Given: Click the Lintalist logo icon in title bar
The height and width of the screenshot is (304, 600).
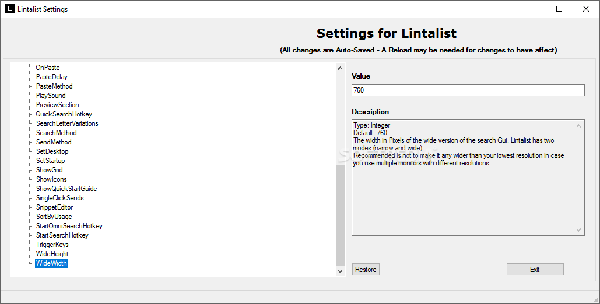Looking at the screenshot, I should pyautogui.click(x=9, y=9).
